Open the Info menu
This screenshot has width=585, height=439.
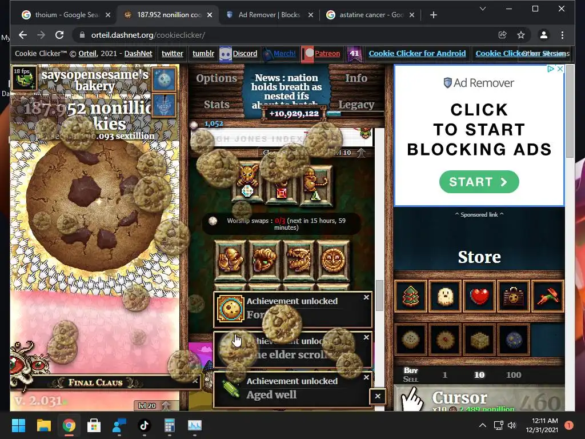356,78
